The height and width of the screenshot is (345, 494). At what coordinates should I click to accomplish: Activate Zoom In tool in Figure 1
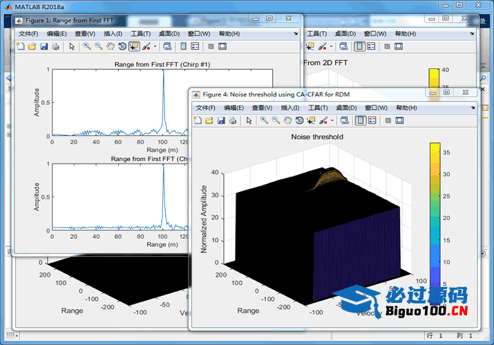point(87,46)
